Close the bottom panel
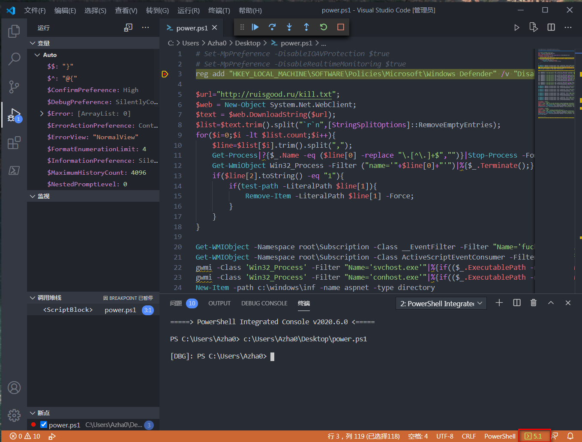This screenshot has height=442, width=582. click(568, 303)
